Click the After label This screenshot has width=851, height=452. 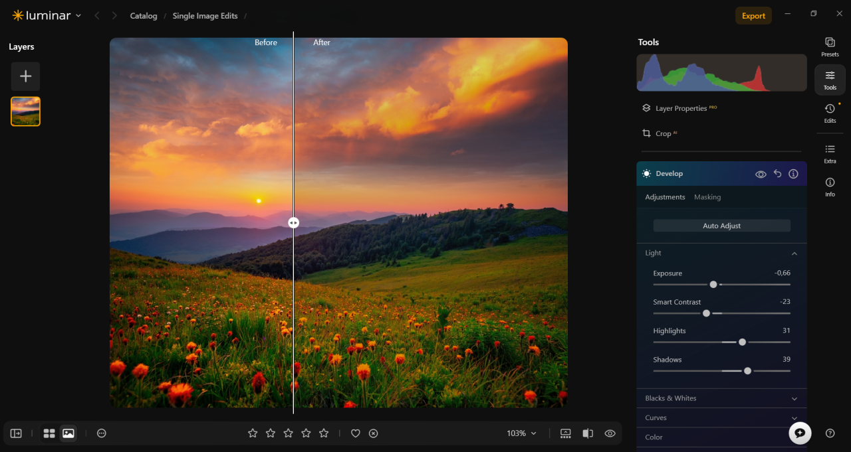click(x=322, y=42)
